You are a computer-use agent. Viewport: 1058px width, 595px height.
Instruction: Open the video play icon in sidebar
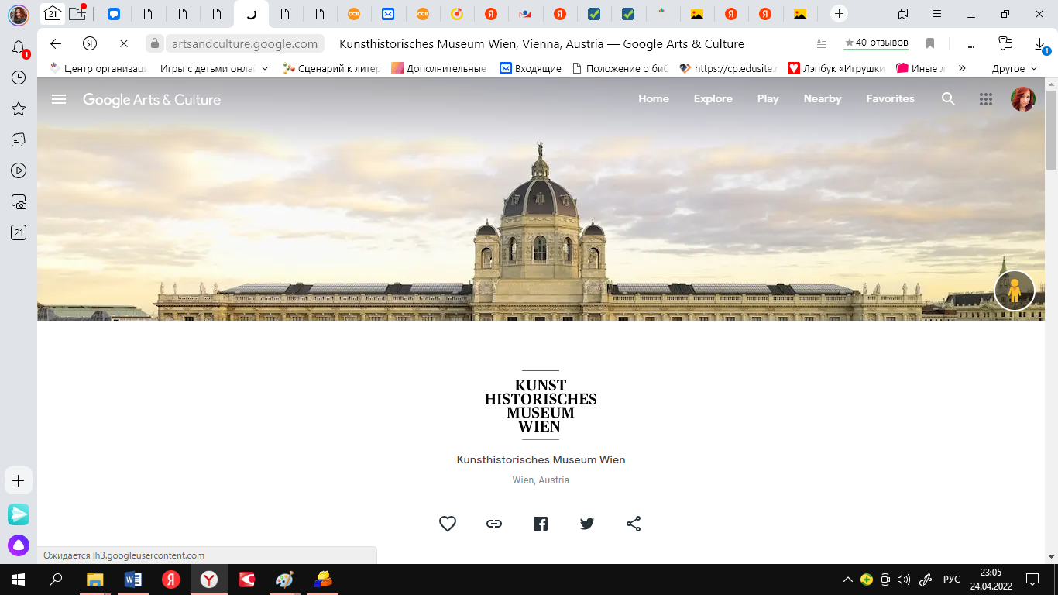[x=19, y=170]
